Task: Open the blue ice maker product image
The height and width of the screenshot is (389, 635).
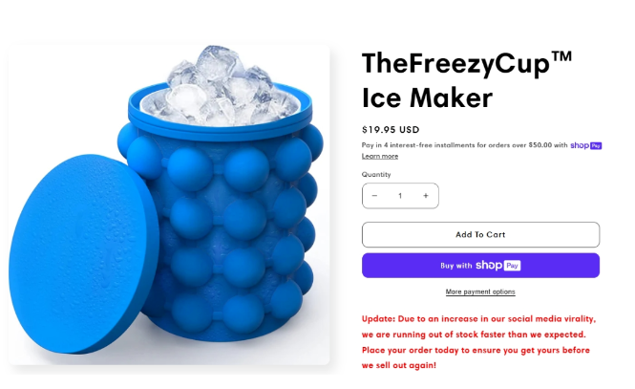Action: pos(169,205)
